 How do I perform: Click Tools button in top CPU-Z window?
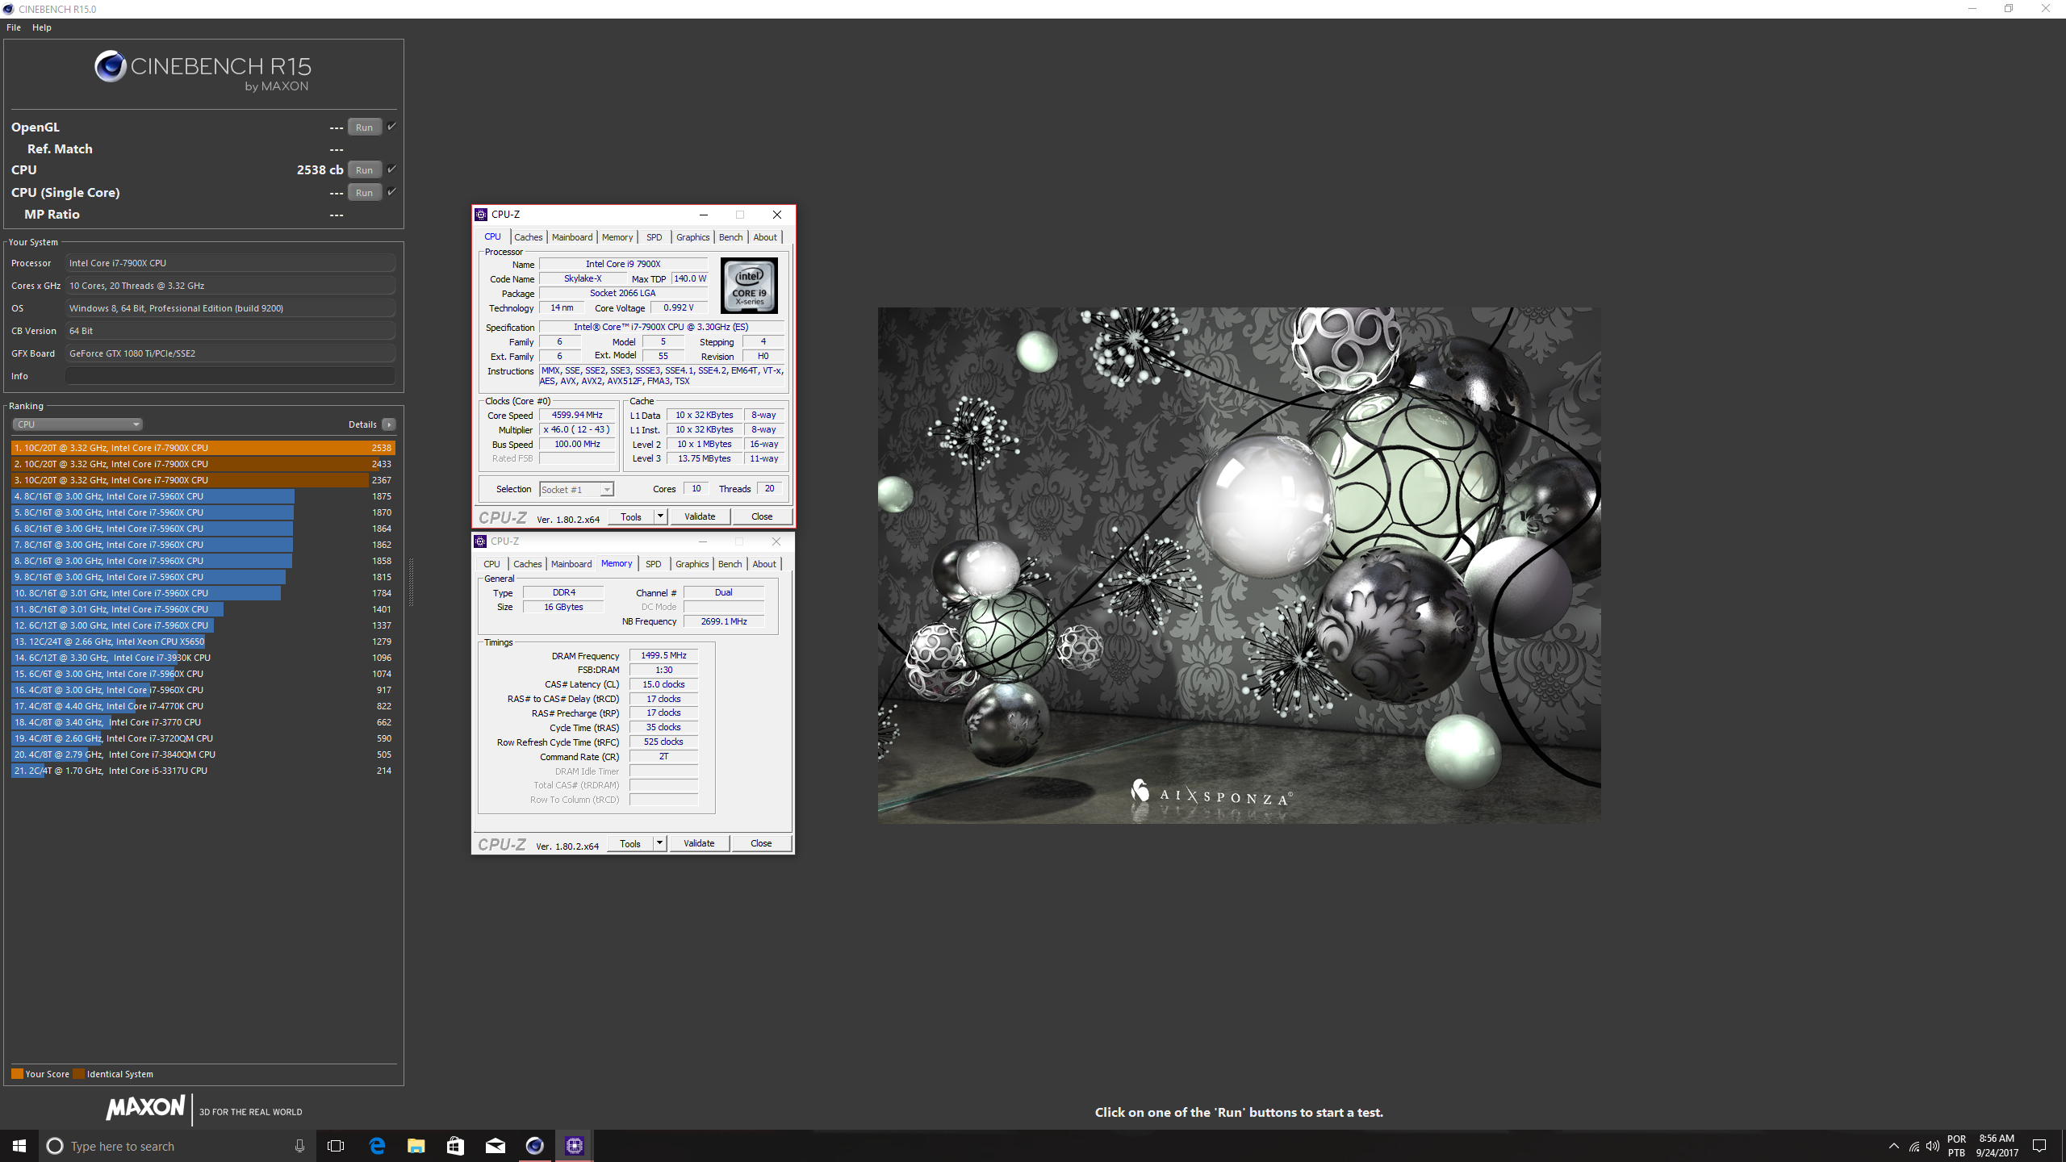631,516
